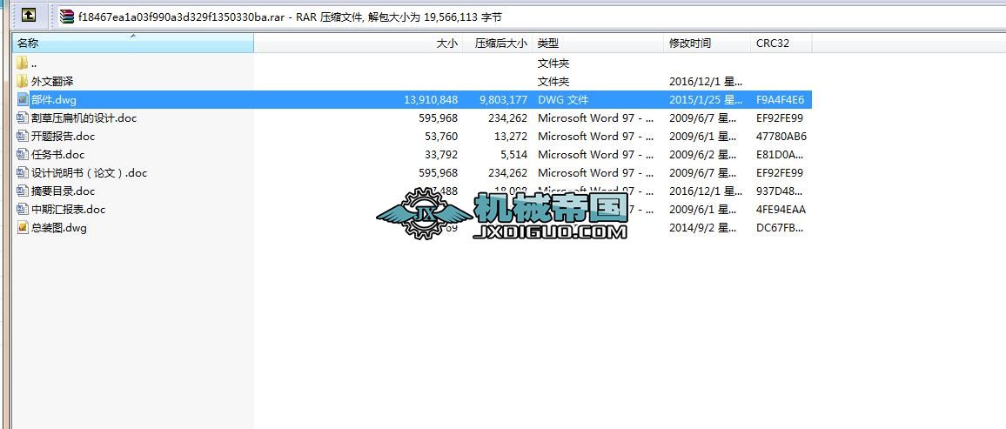1006x429 pixels.
Task: Click CRC32 value E81D0A…
Action: 780,155
